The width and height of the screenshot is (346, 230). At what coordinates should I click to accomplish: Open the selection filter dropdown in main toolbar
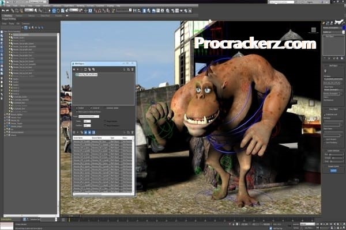click(x=29, y=10)
